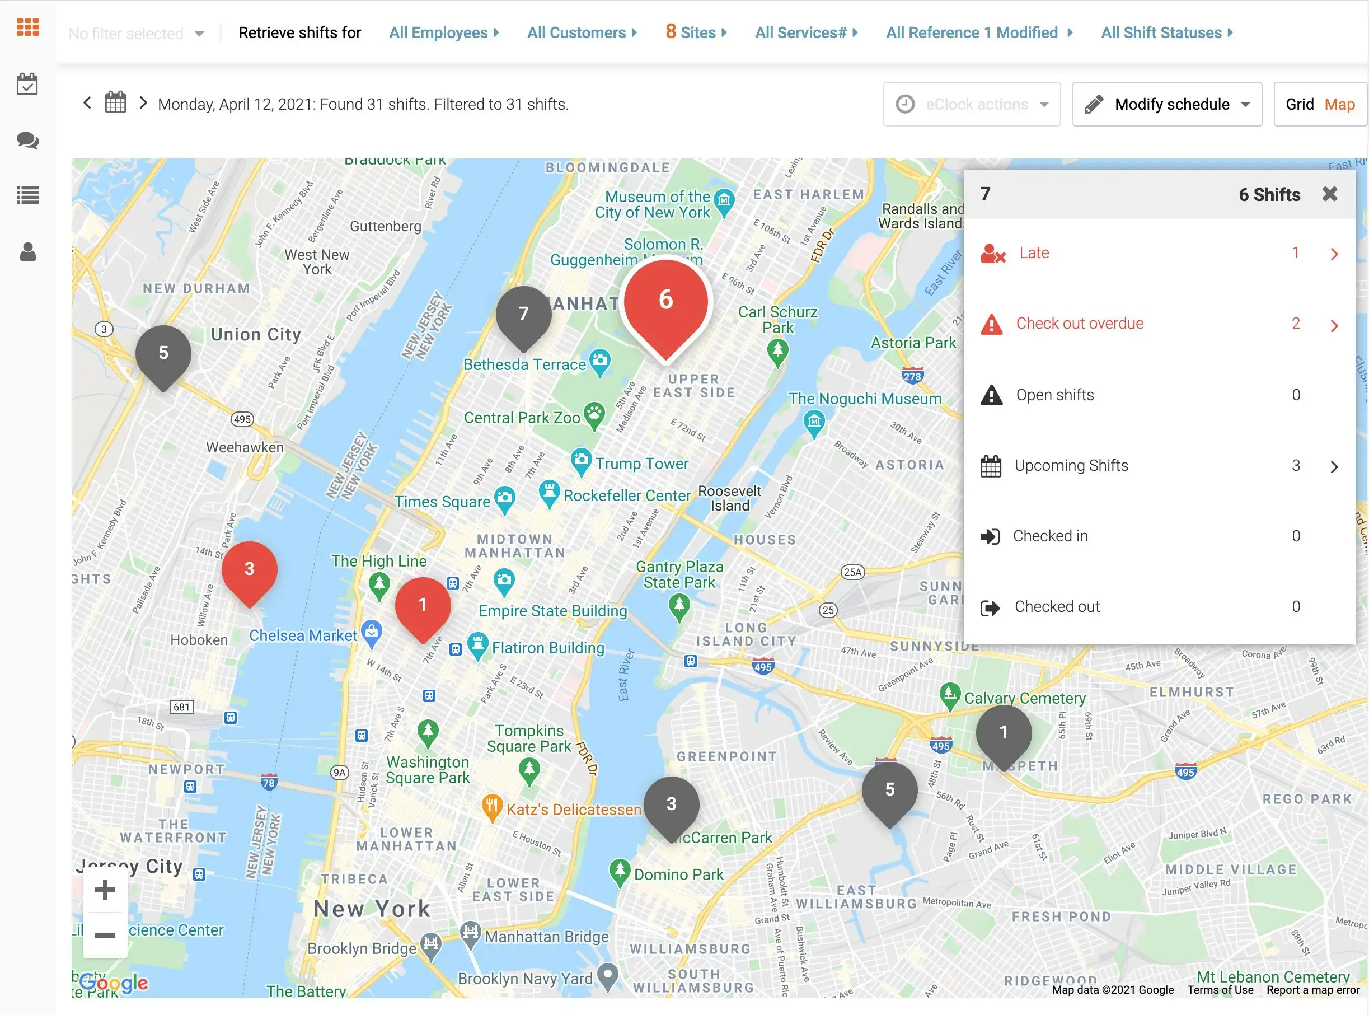
Task: Expand the Upcoming Shifts chevron
Action: (1334, 467)
